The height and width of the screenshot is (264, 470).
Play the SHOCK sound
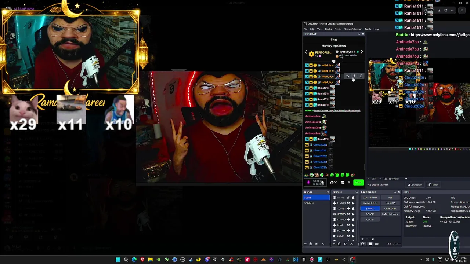[370, 209]
